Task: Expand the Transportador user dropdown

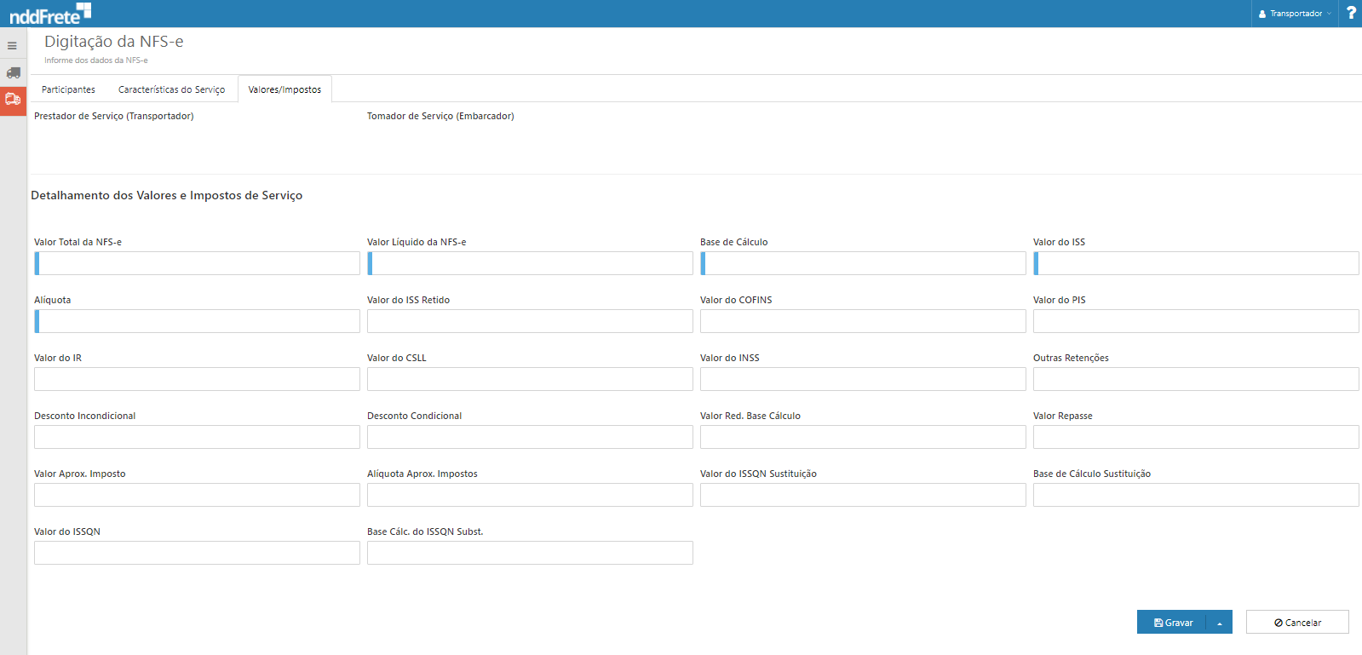Action: point(1295,14)
